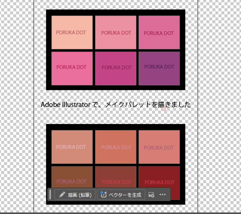Click the rose pink top-right swatch, upper palette
This screenshot has height=214, width=241.
click(x=159, y=32)
